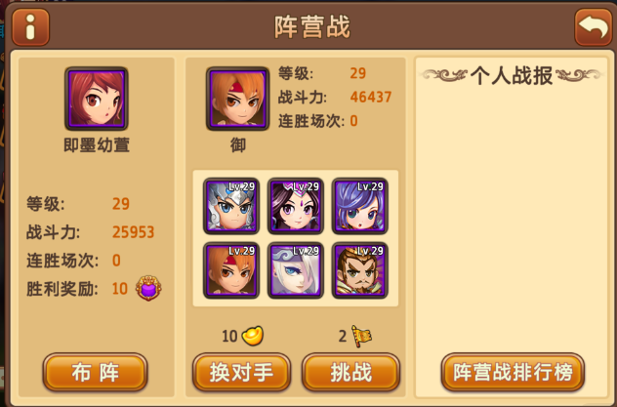The image size is (617, 407).
Task: Click the gold ingot cost icon
Action: click(253, 336)
